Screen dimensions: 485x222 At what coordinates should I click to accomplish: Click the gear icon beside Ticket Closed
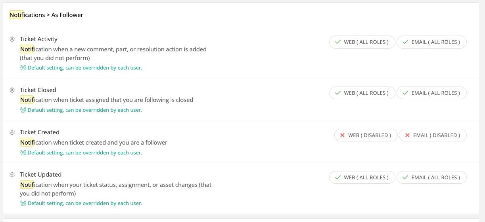tap(12, 90)
